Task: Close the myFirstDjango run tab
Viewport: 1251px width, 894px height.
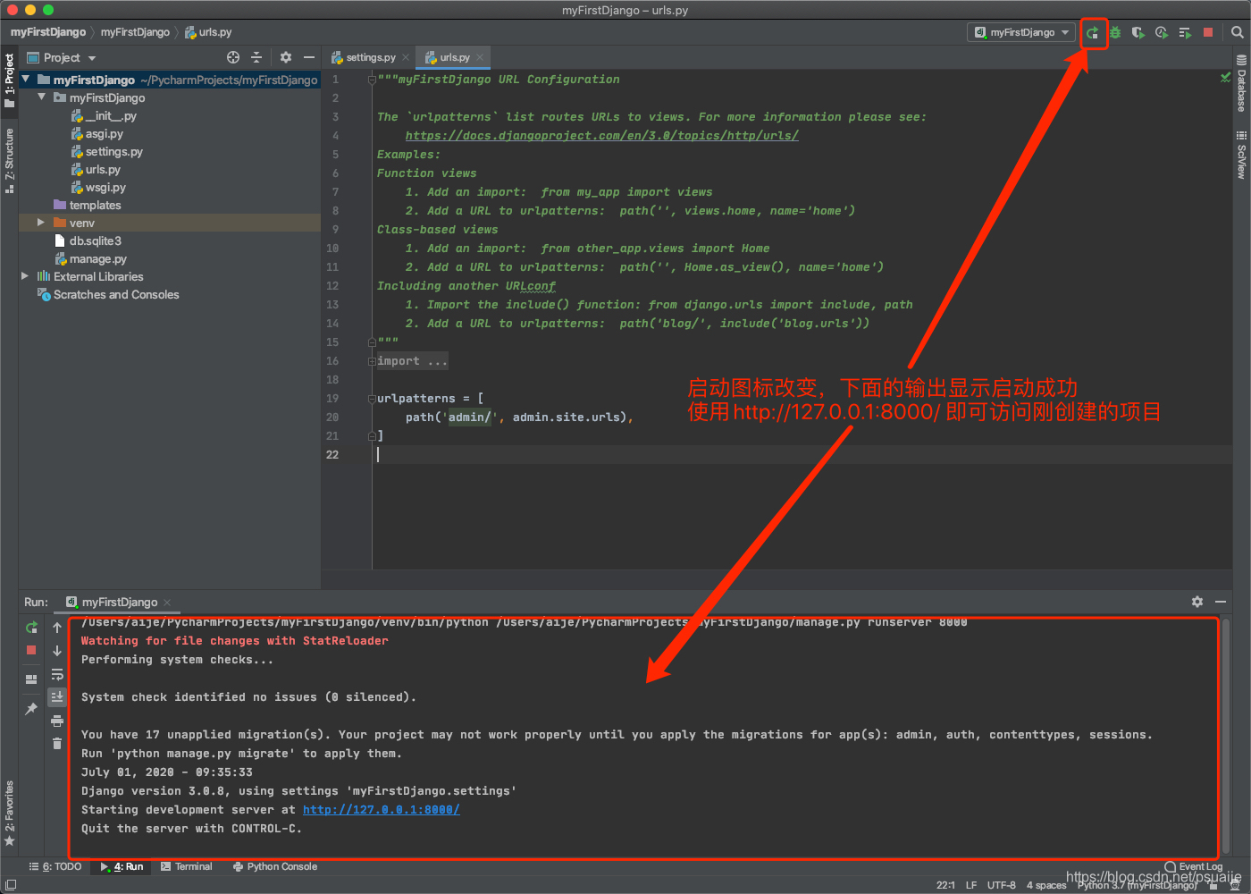Action: pyautogui.click(x=167, y=603)
